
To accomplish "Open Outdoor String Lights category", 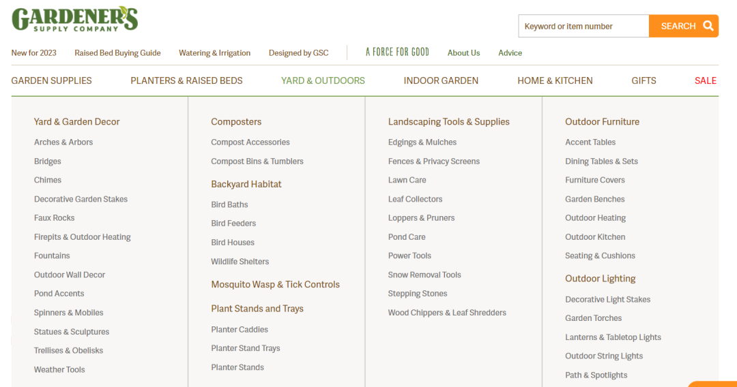I will click(604, 356).
